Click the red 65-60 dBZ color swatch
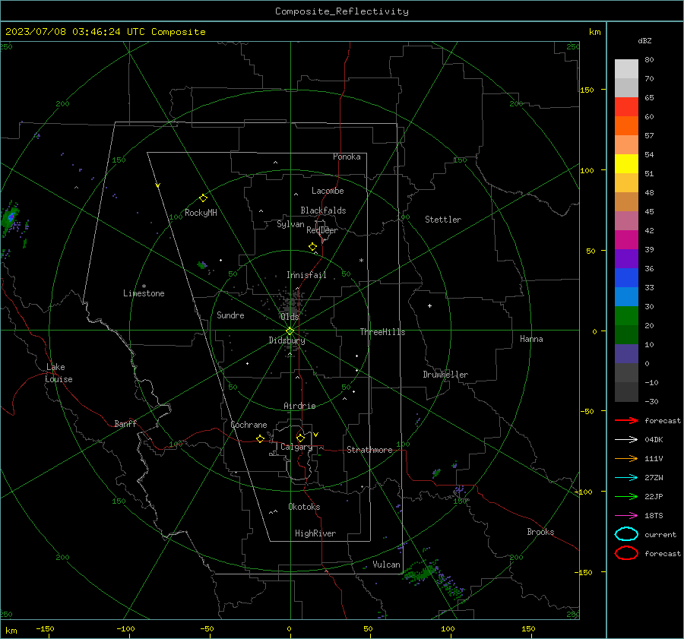 pyautogui.click(x=626, y=107)
